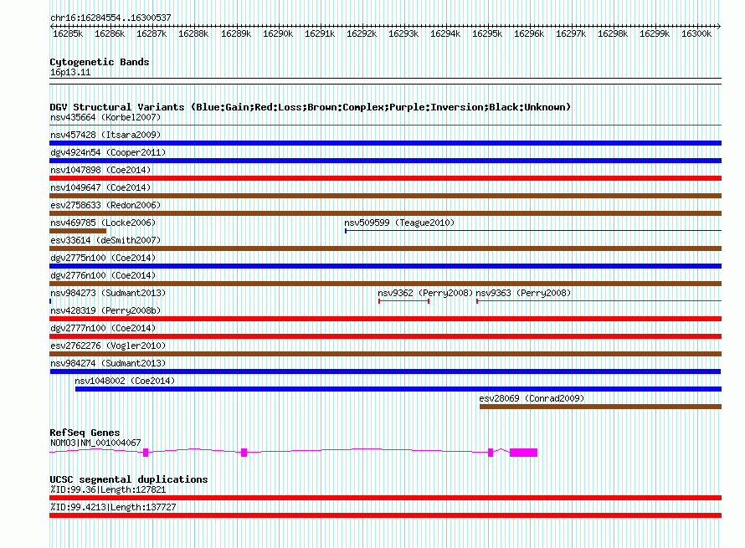Open variant nsv509599 (Teague2010) label

point(399,223)
